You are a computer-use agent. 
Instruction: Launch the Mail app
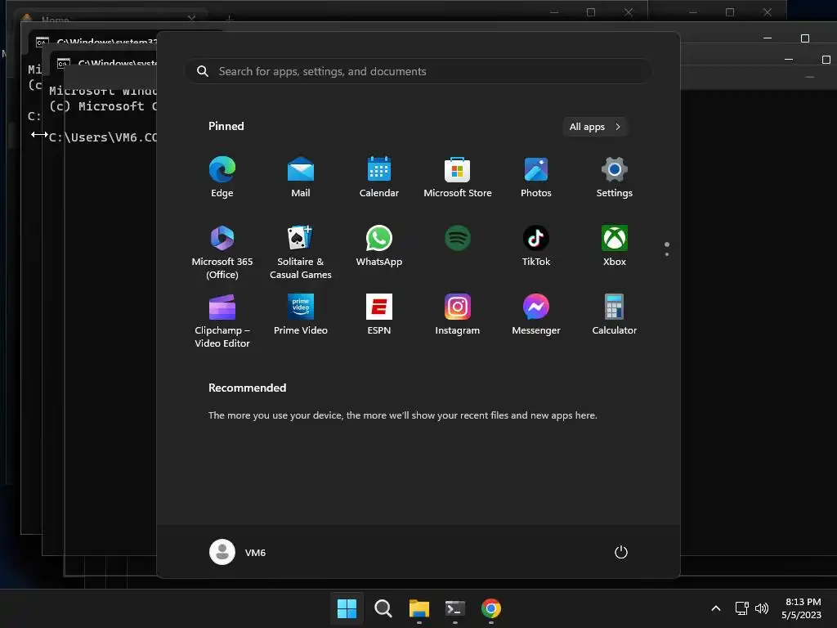(x=301, y=177)
